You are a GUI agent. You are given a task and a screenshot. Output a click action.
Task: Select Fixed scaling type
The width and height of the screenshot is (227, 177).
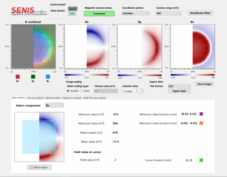82,91
